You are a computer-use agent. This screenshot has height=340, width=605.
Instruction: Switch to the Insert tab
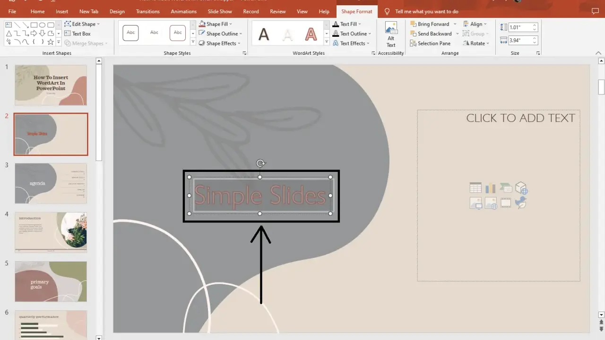62,11
